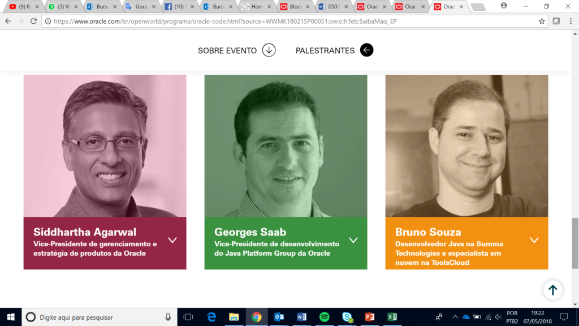The image size is (579, 326).
Task: Click "Desenvolvedor Java na Summa Technologies" description
Action: pyautogui.click(x=449, y=253)
